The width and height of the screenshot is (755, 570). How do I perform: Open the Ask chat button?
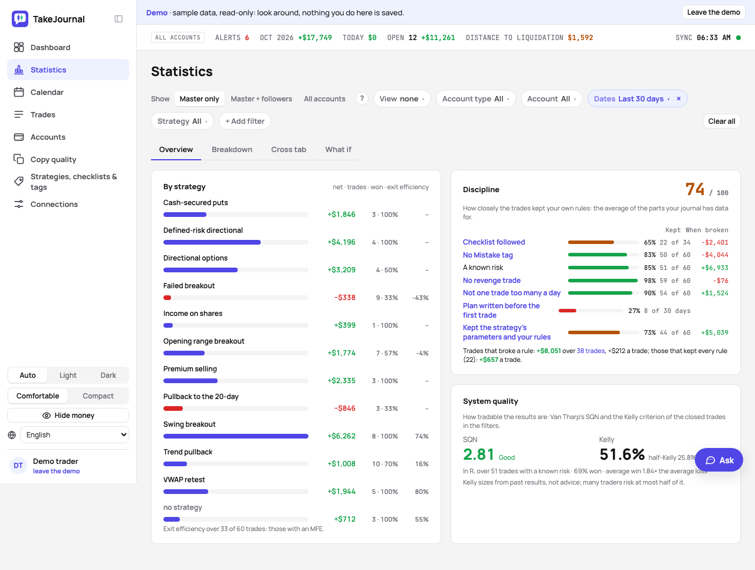[x=719, y=460]
